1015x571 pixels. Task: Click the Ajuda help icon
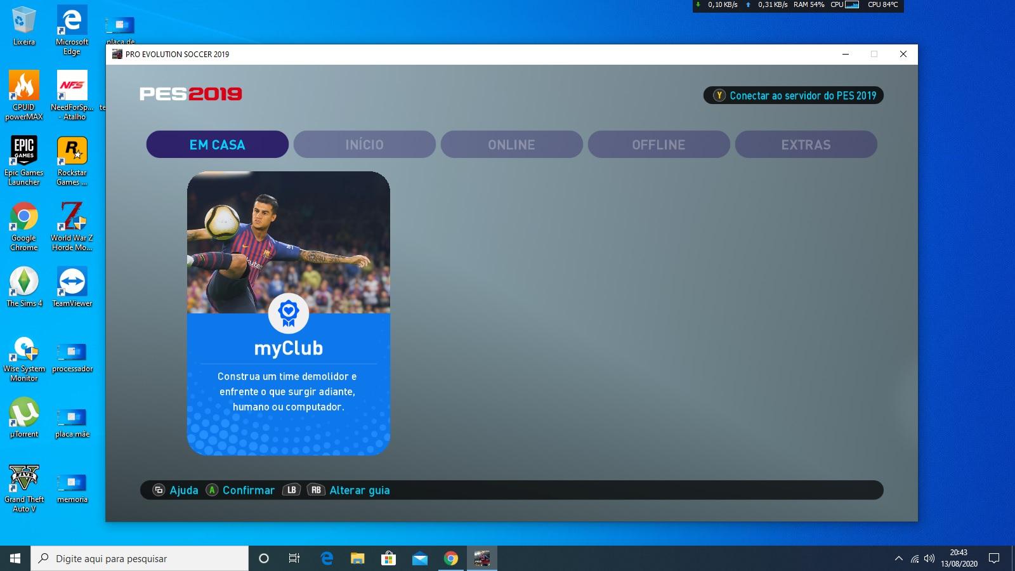point(159,490)
